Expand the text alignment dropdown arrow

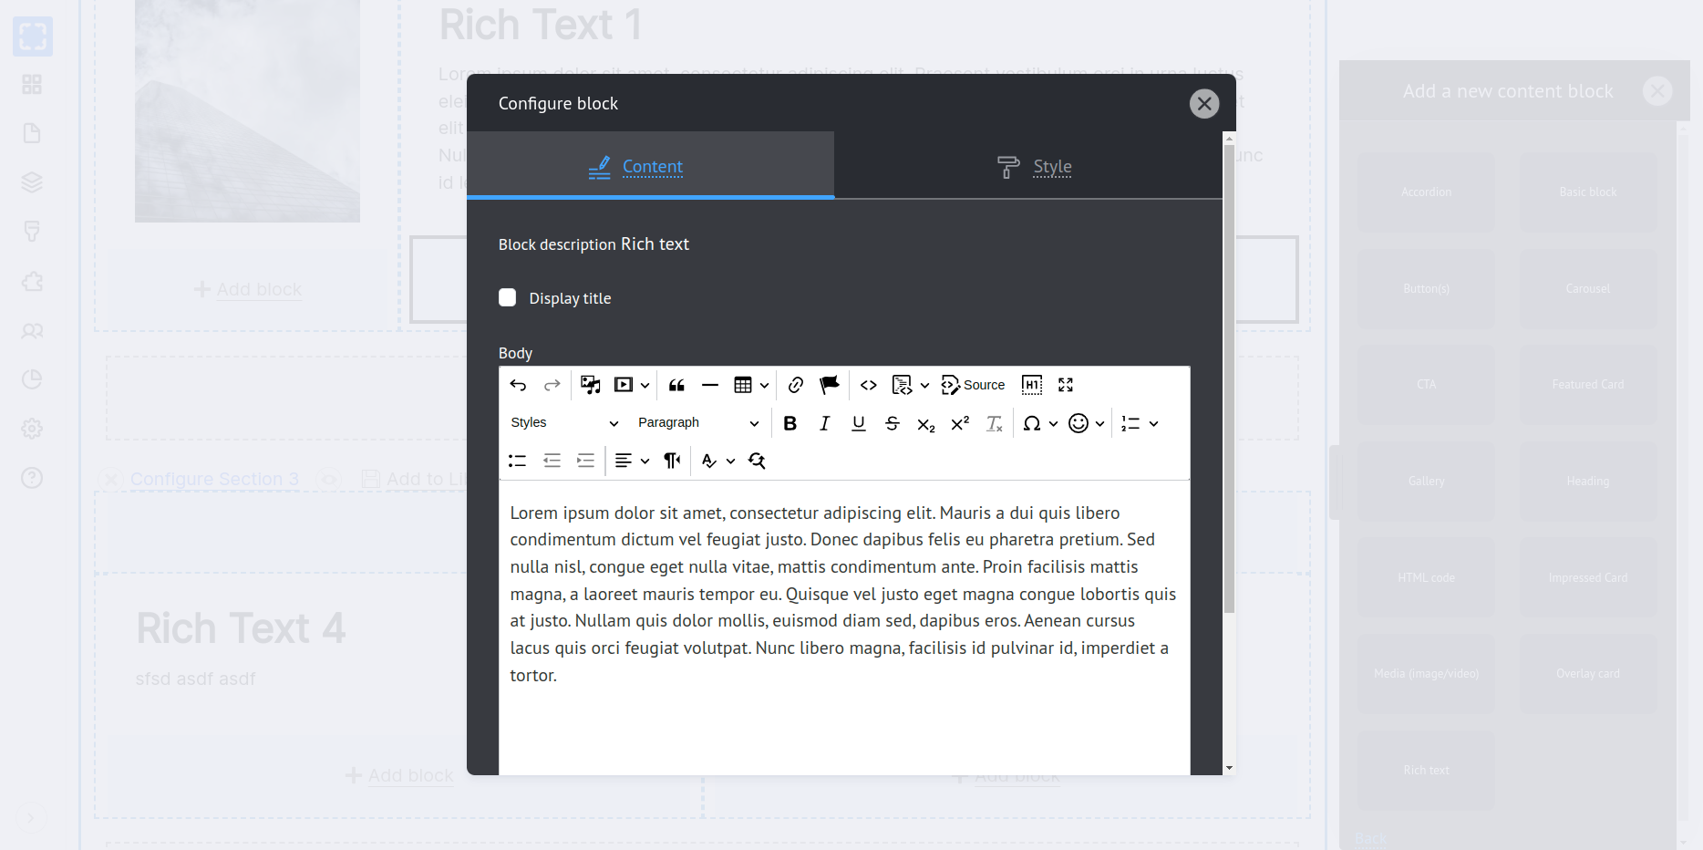(x=645, y=461)
